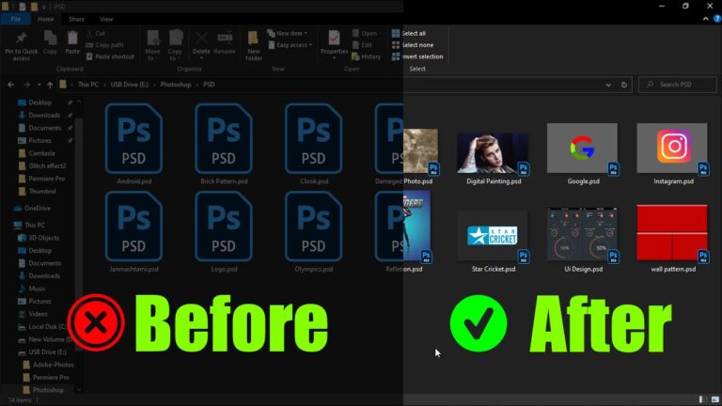The height and width of the screenshot is (406, 722).
Task: Click Copy path command
Action: 104,45
